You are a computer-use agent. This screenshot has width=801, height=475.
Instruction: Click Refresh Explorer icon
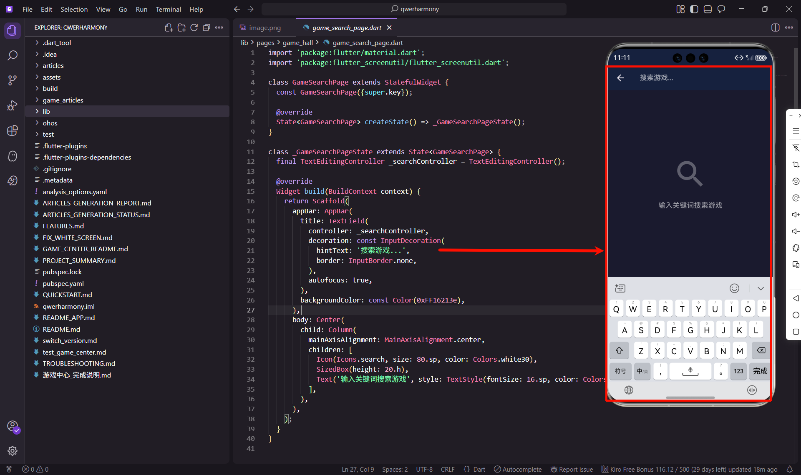point(194,27)
